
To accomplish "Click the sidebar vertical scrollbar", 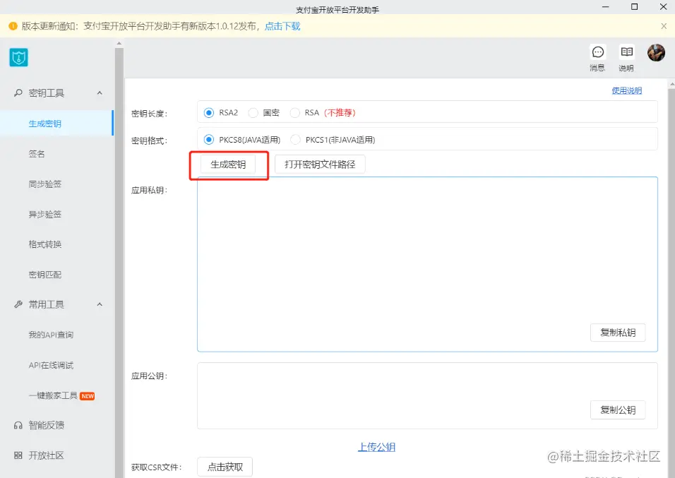I will point(119,263).
